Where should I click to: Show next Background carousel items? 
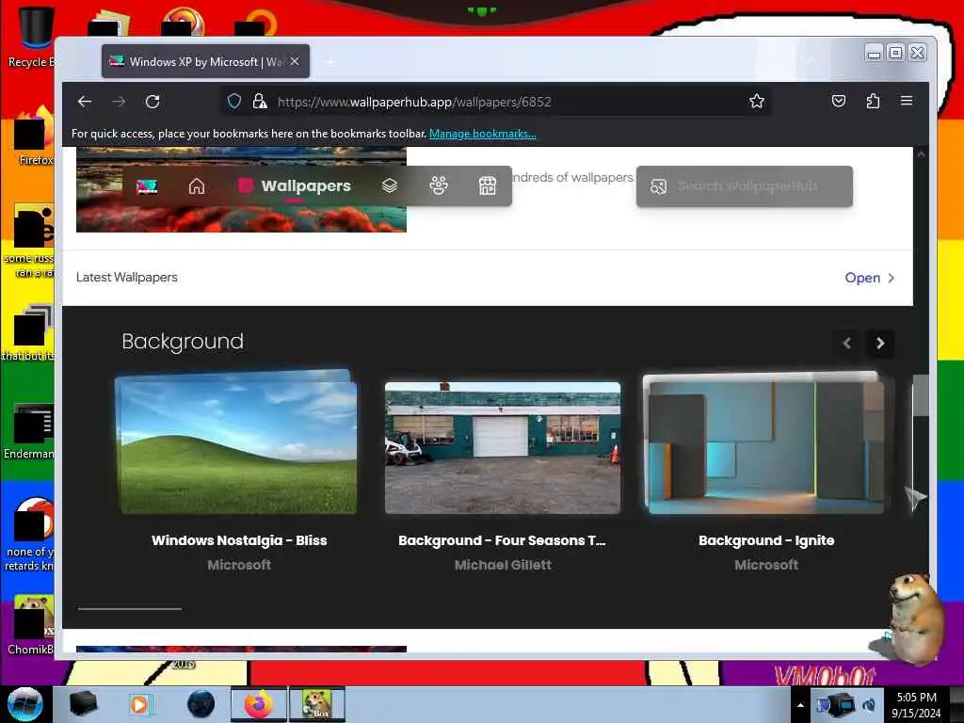(x=880, y=343)
